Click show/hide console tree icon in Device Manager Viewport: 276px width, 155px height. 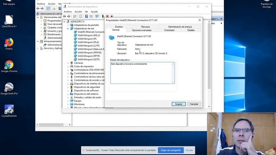tap(75, 16)
